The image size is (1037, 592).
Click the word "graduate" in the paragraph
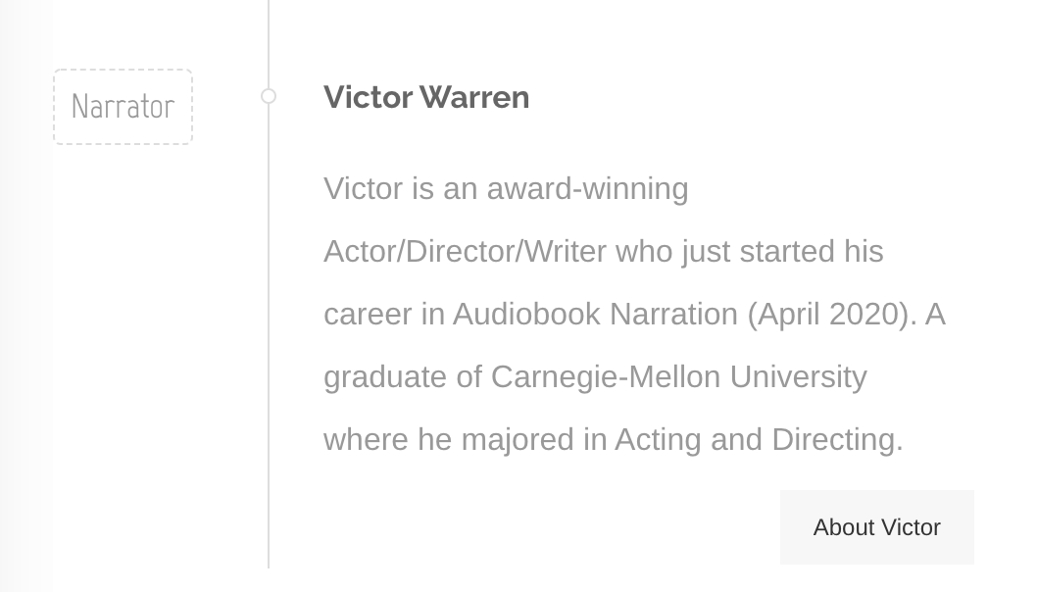tap(385, 377)
